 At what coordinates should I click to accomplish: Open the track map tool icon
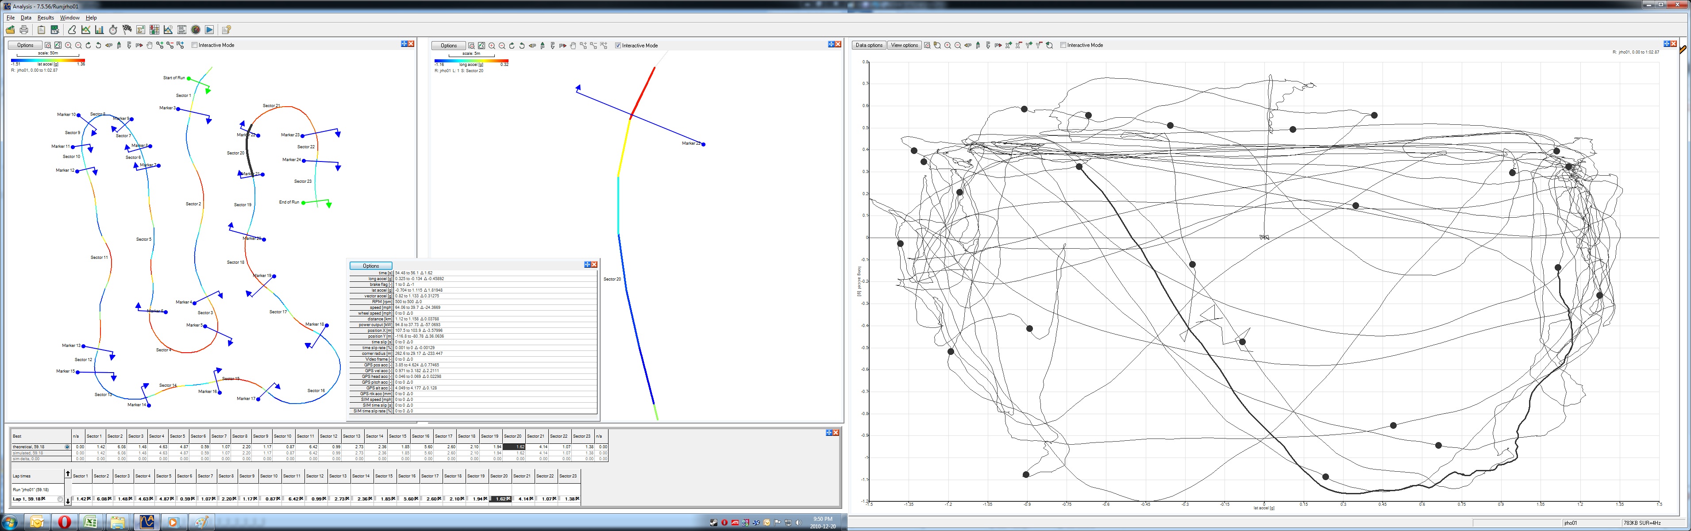[72, 30]
